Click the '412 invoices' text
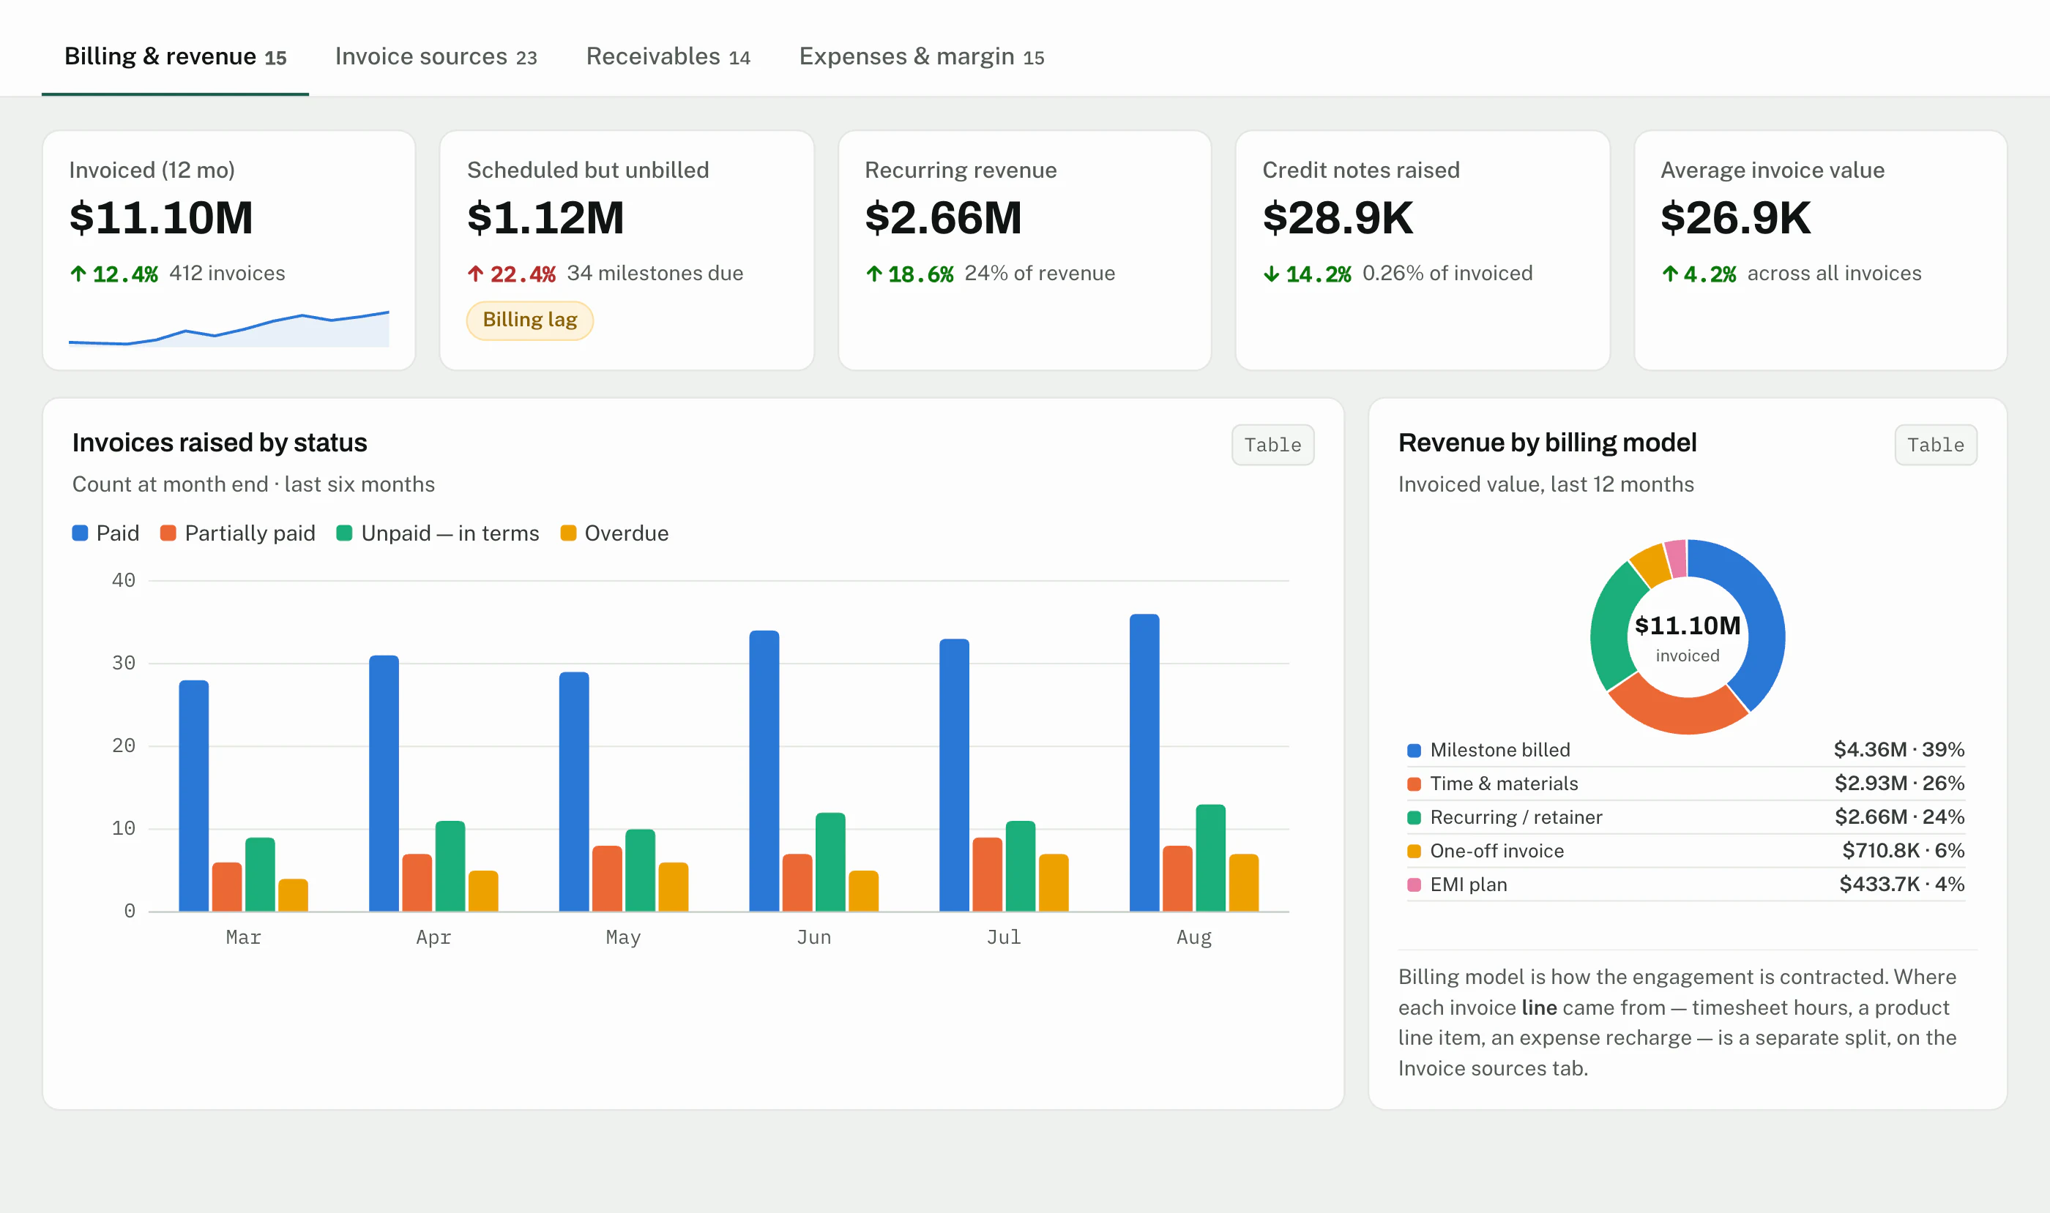The image size is (2050, 1213). (x=228, y=273)
